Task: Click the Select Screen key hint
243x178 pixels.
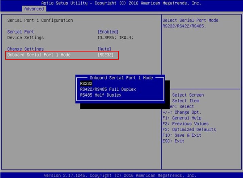Action: point(188,95)
